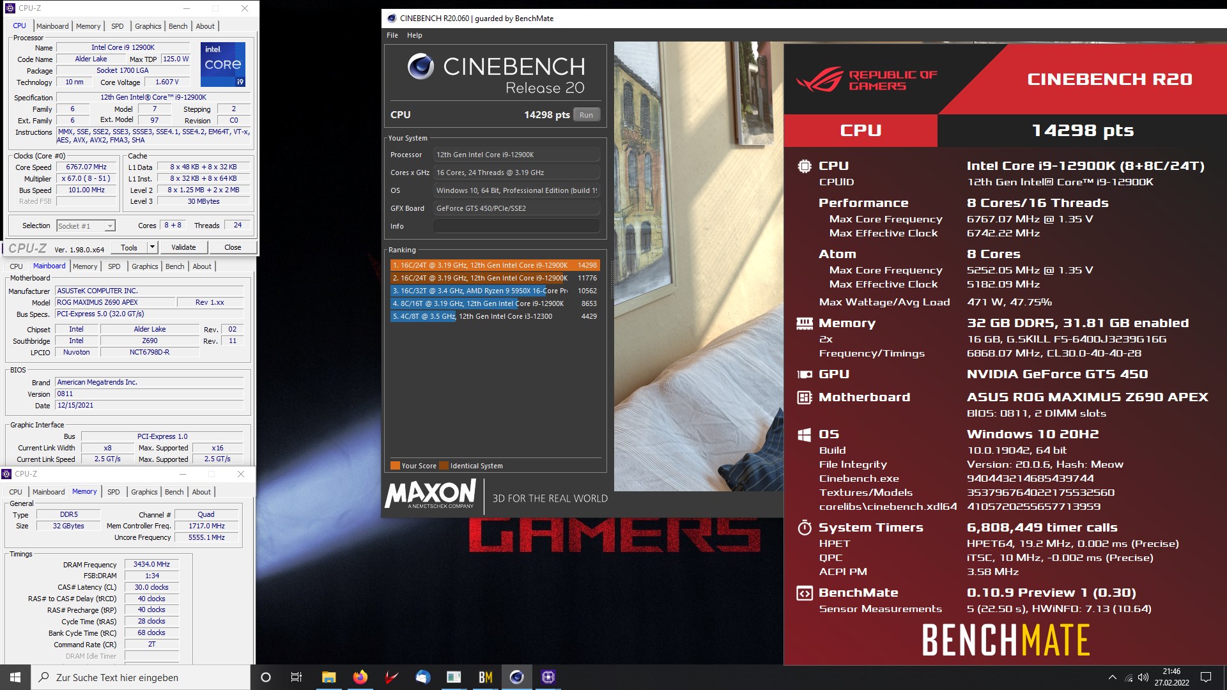
Task: Click the 14298 pts score in BenchMate panel
Action: [x=1083, y=130]
